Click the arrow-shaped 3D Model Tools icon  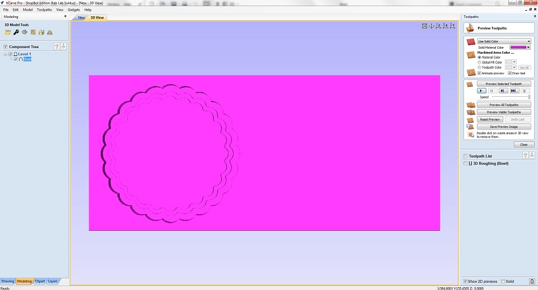25,32
